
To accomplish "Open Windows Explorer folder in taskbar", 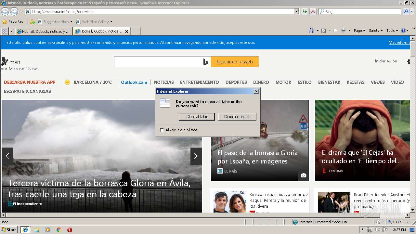I will pos(37,230).
